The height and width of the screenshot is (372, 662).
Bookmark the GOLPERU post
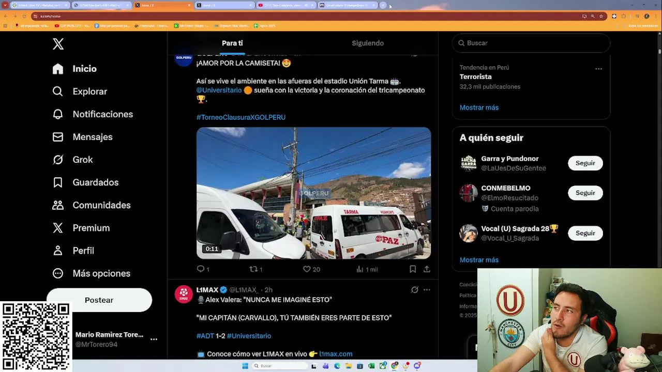tap(413, 269)
